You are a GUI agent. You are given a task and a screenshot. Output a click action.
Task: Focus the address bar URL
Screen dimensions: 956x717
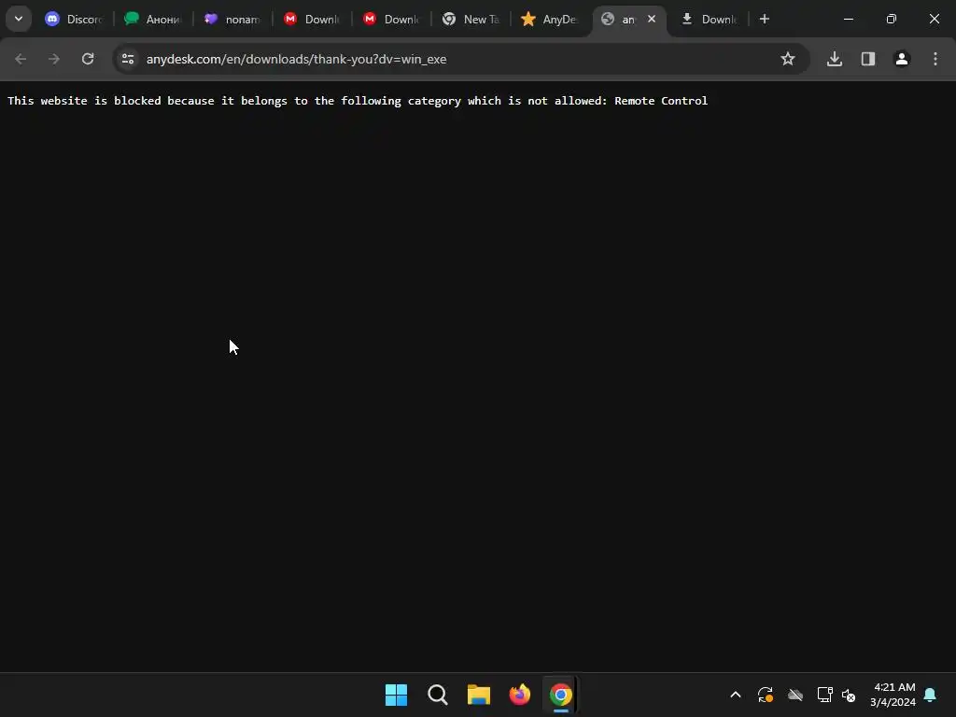point(296,59)
